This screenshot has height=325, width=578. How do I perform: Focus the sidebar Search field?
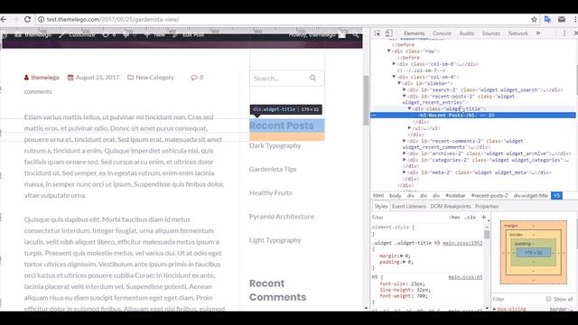[x=287, y=79]
